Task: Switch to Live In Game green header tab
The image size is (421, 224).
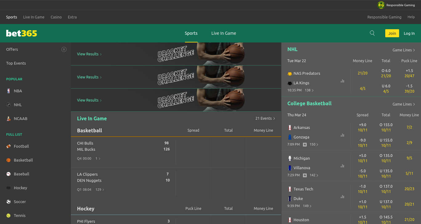Action: tap(224, 33)
